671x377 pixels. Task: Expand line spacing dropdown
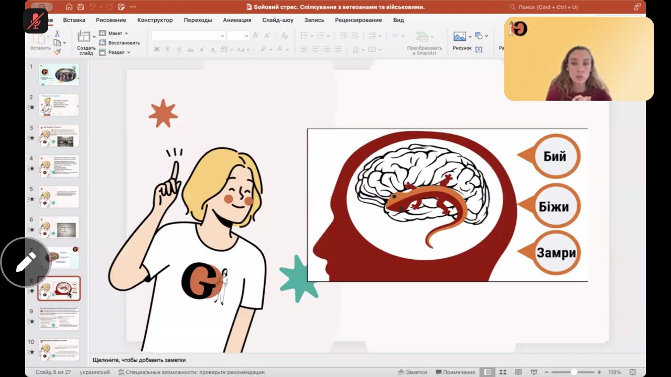[381, 36]
